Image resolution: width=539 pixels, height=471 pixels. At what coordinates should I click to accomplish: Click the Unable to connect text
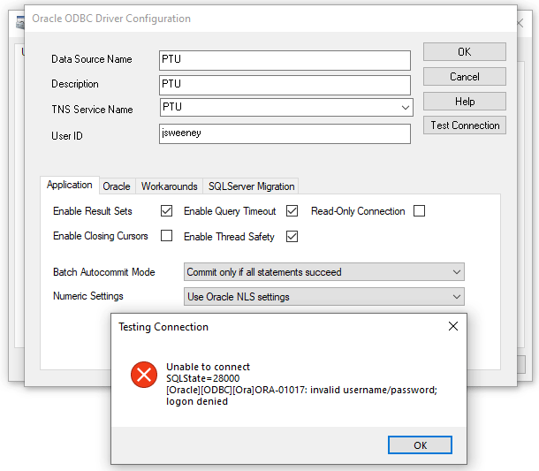coord(208,367)
